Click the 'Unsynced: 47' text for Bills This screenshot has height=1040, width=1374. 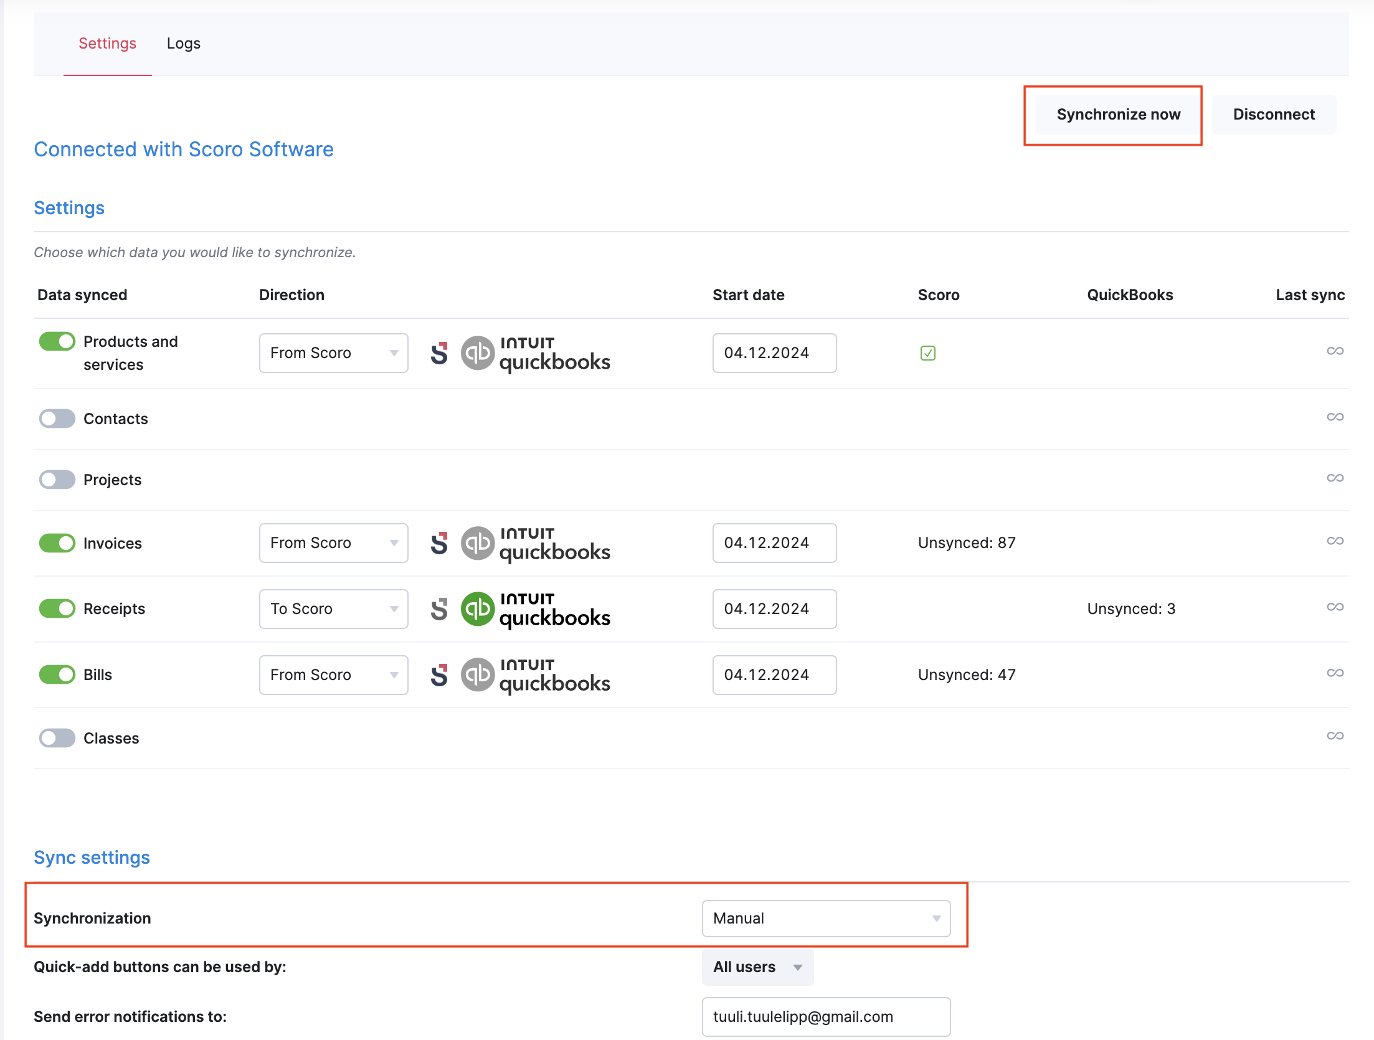point(967,675)
